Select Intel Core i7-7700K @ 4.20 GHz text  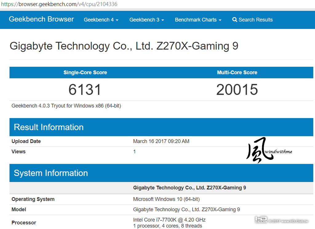click(169, 220)
